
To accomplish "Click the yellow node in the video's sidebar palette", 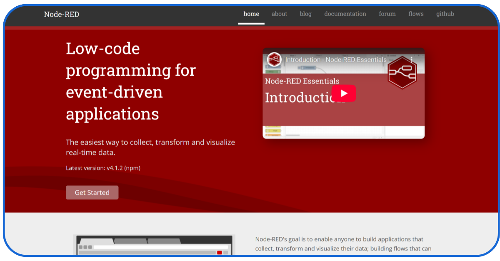I will pyautogui.click(x=272, y=130).
